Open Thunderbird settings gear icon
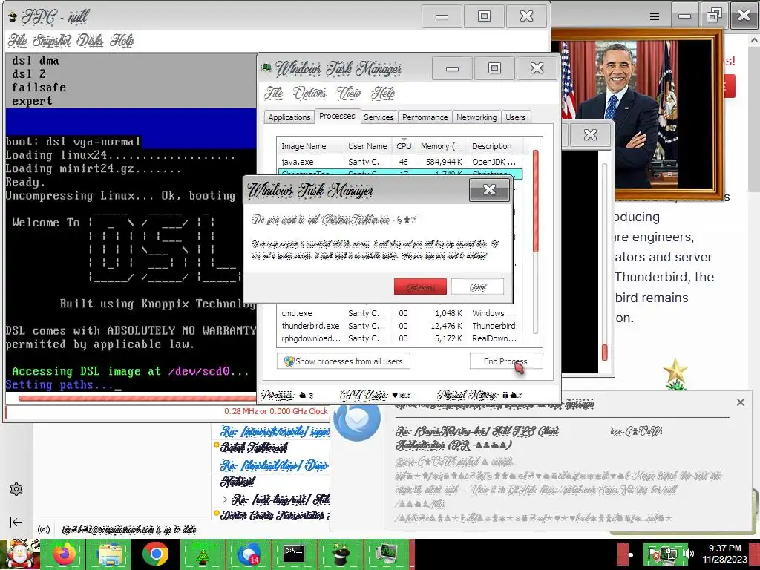The width and height of the screenshot is (760, 570). [x=16, y=489]
